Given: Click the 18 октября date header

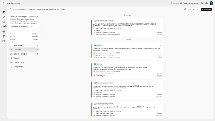Looking at the screenshot, I should 127,15.
